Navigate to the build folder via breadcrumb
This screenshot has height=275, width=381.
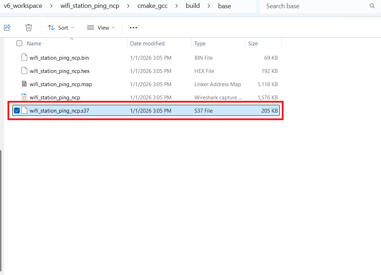193,6
